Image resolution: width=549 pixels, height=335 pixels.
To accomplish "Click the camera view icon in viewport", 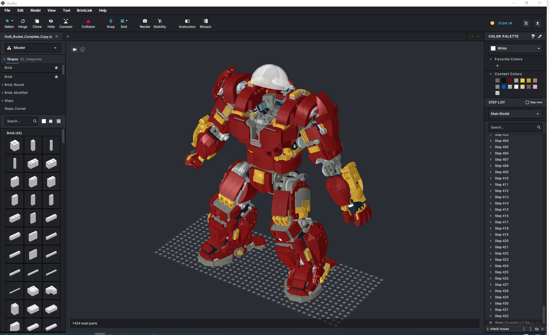I will [75, 49].
